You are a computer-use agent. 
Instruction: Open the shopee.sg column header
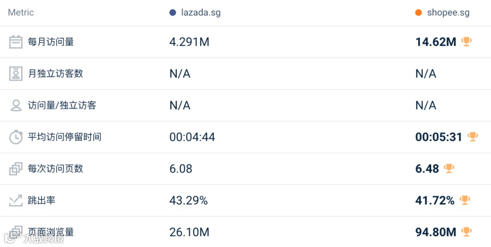448,13
